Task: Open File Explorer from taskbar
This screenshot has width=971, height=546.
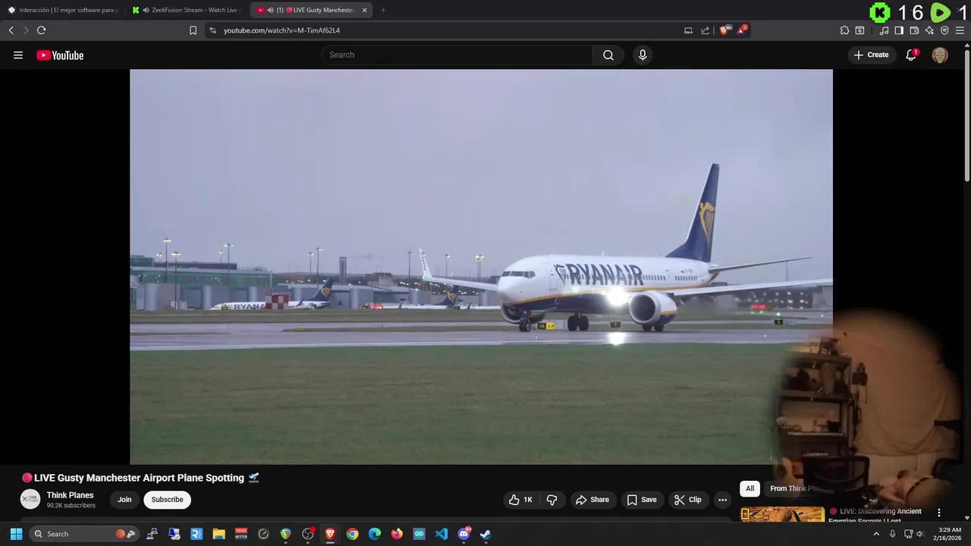Action: click(x=219, y=534)
